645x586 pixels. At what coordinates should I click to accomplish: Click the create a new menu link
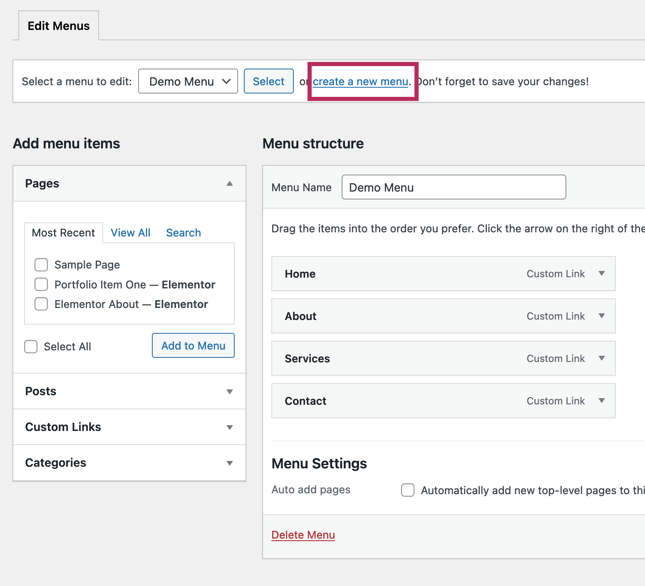point(360,82)
